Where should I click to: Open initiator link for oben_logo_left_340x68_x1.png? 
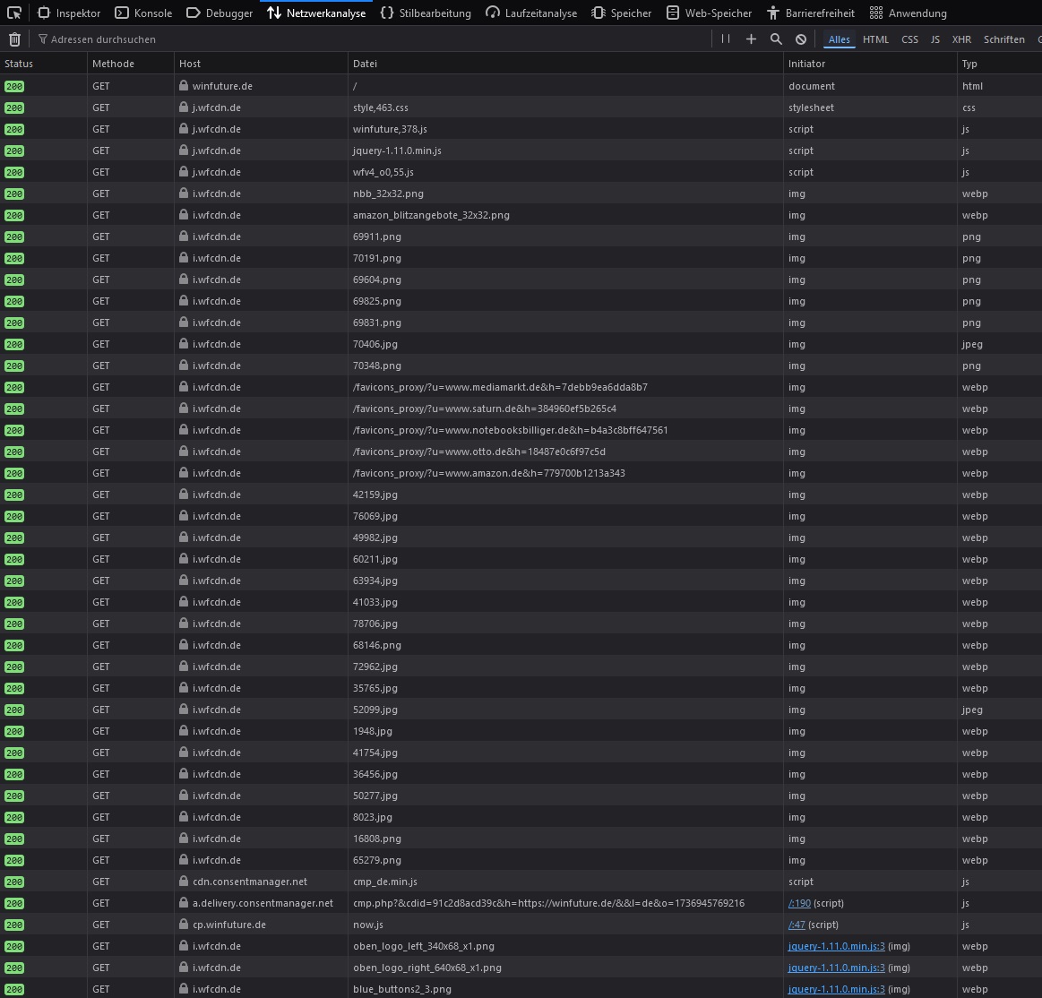click(x=836, y=946)
